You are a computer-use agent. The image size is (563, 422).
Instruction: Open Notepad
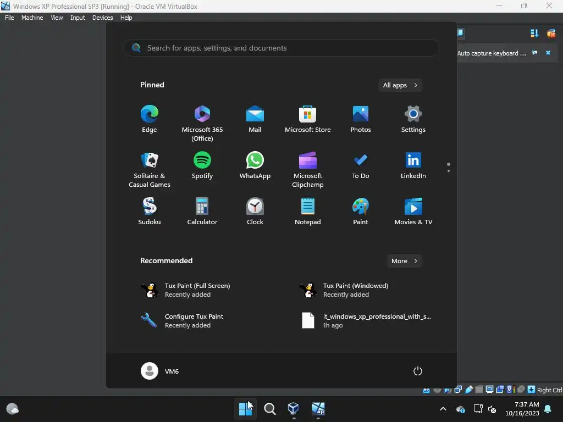pyautogui.click(x=308, y=212)
